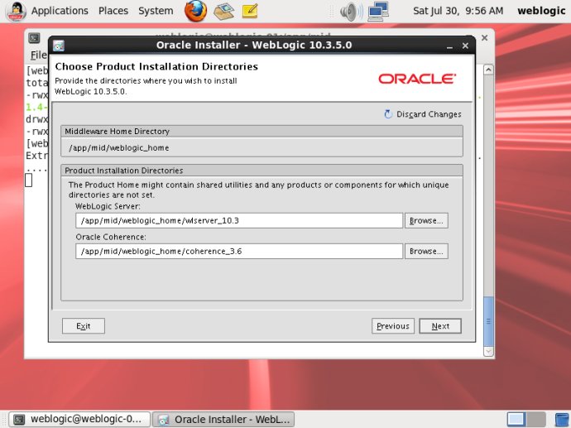Click the terminal window's title icon
This screenshot has width=571, height=428.
coord(34,38)
